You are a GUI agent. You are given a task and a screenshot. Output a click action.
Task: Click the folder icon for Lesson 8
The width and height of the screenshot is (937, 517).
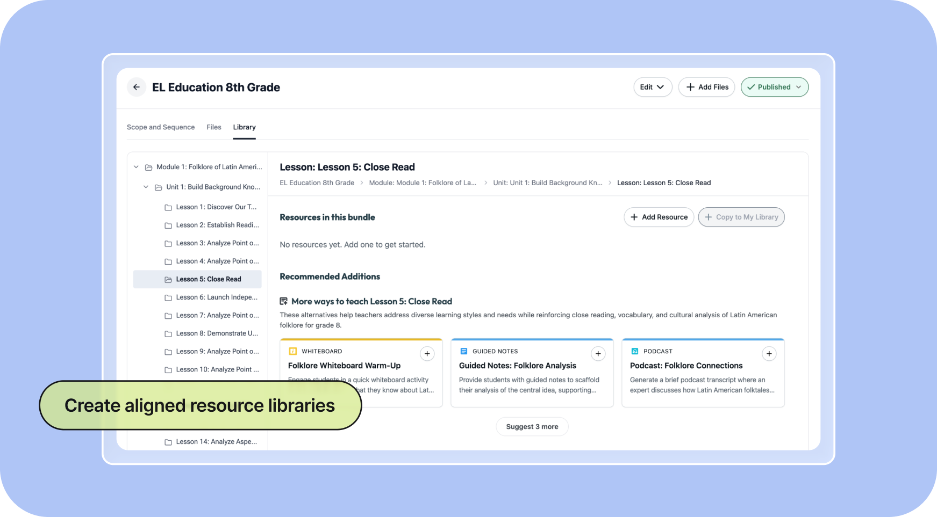tap(168, 334)
